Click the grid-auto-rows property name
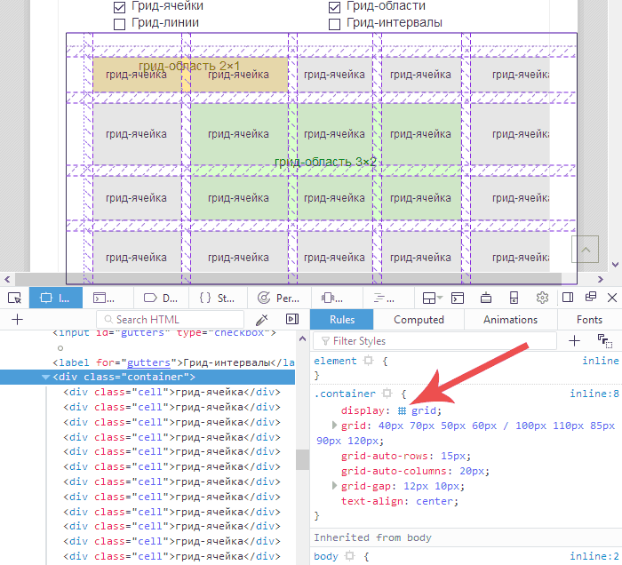The width and height of the screenshot is (622, 565). [385, 456]
